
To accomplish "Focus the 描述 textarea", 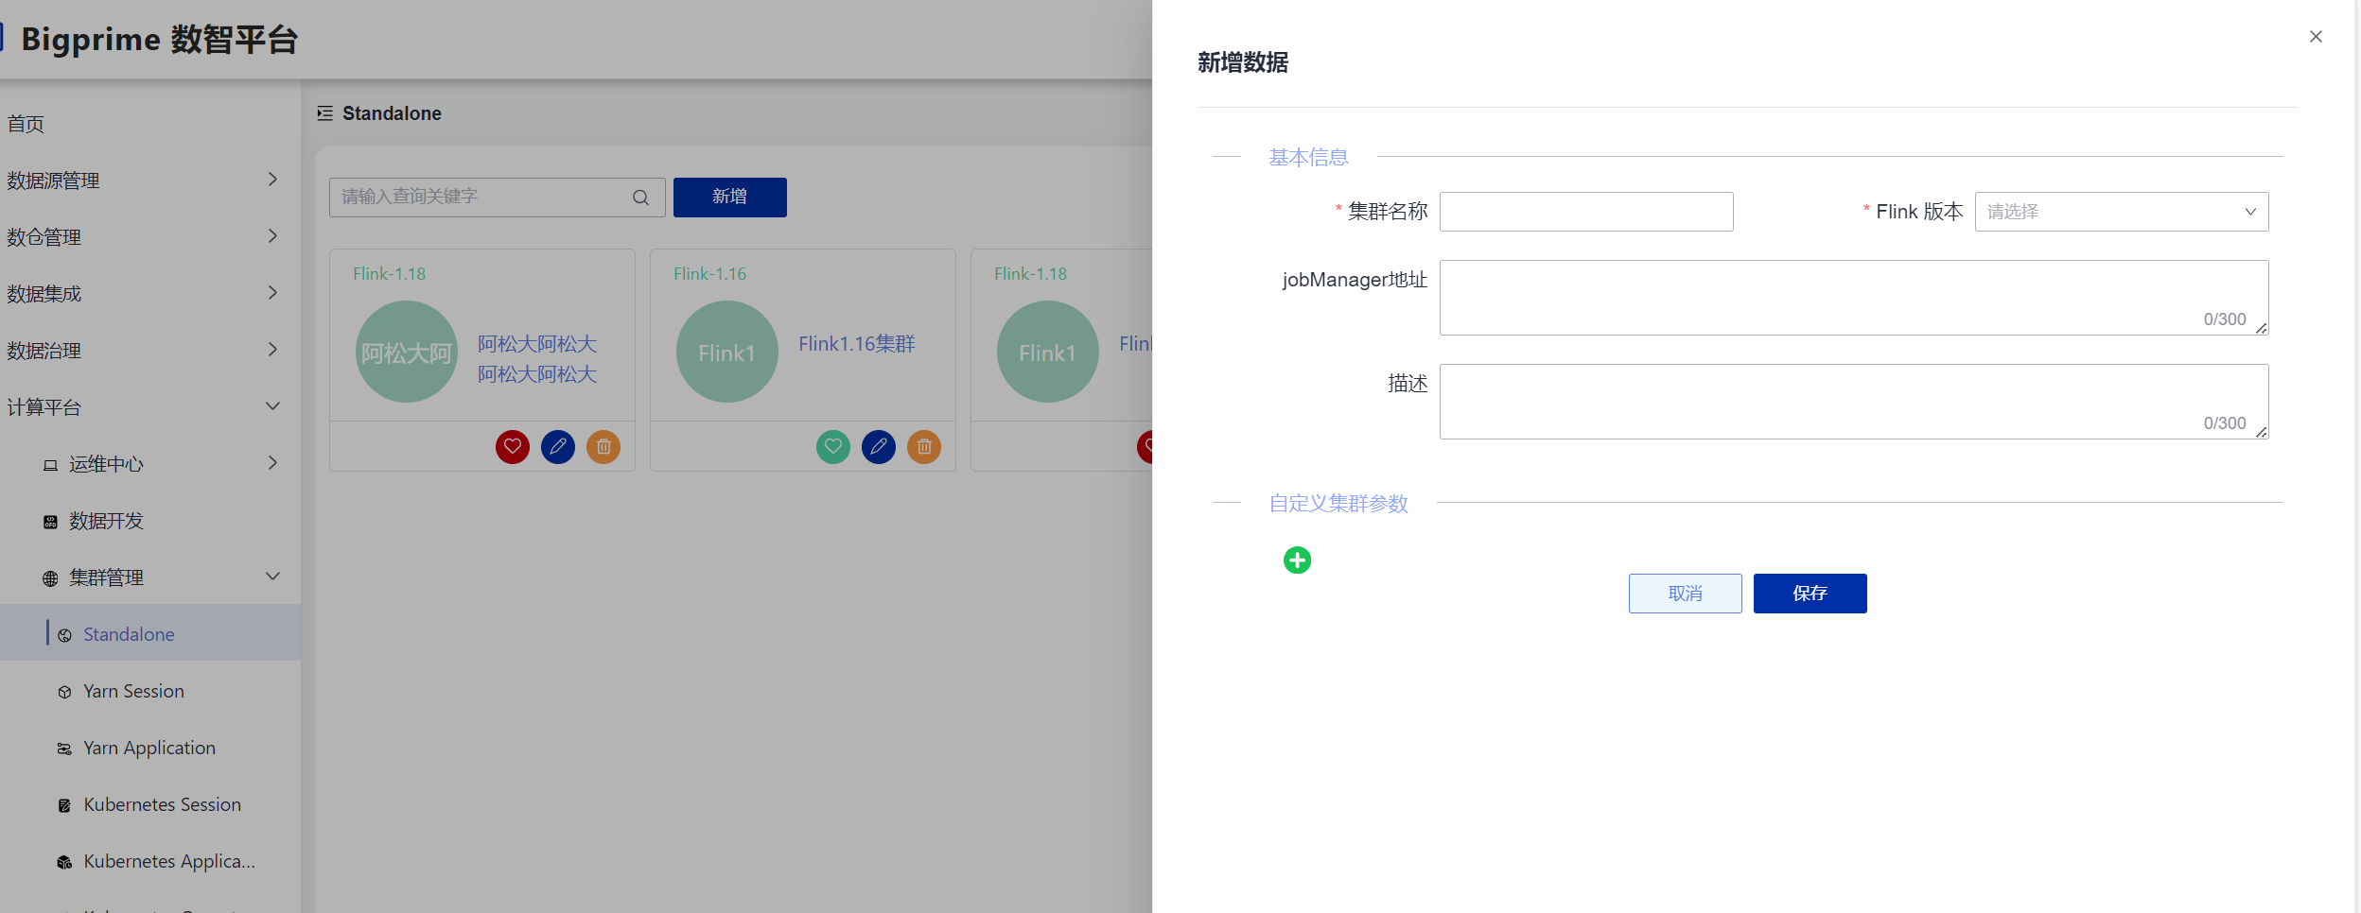I will click(x=1854, y=402).
